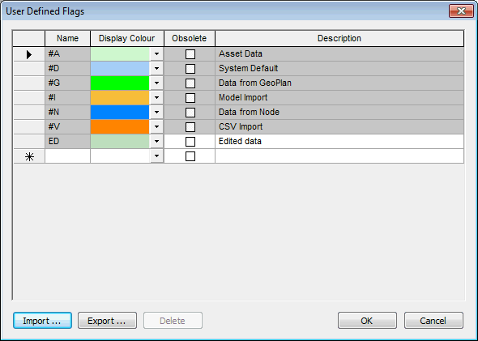Select the bright green swatch for #G
Viewport: 478px width, 341px height.
pyautogui.click(x=120, y=83)
